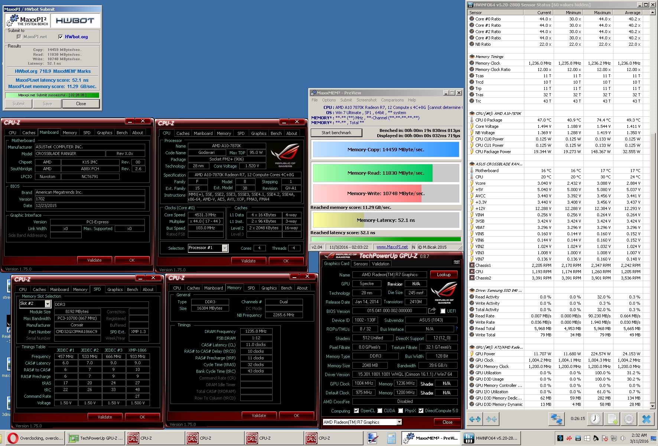Open Caches tab in CPU-Z Mainboard window
The width and height of the screenshot is (658, 446).
pyautogui.click(x=29, y=133)
